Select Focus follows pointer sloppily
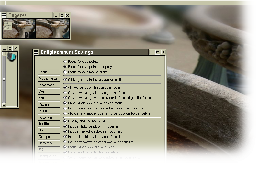 (x=88, y=67)
